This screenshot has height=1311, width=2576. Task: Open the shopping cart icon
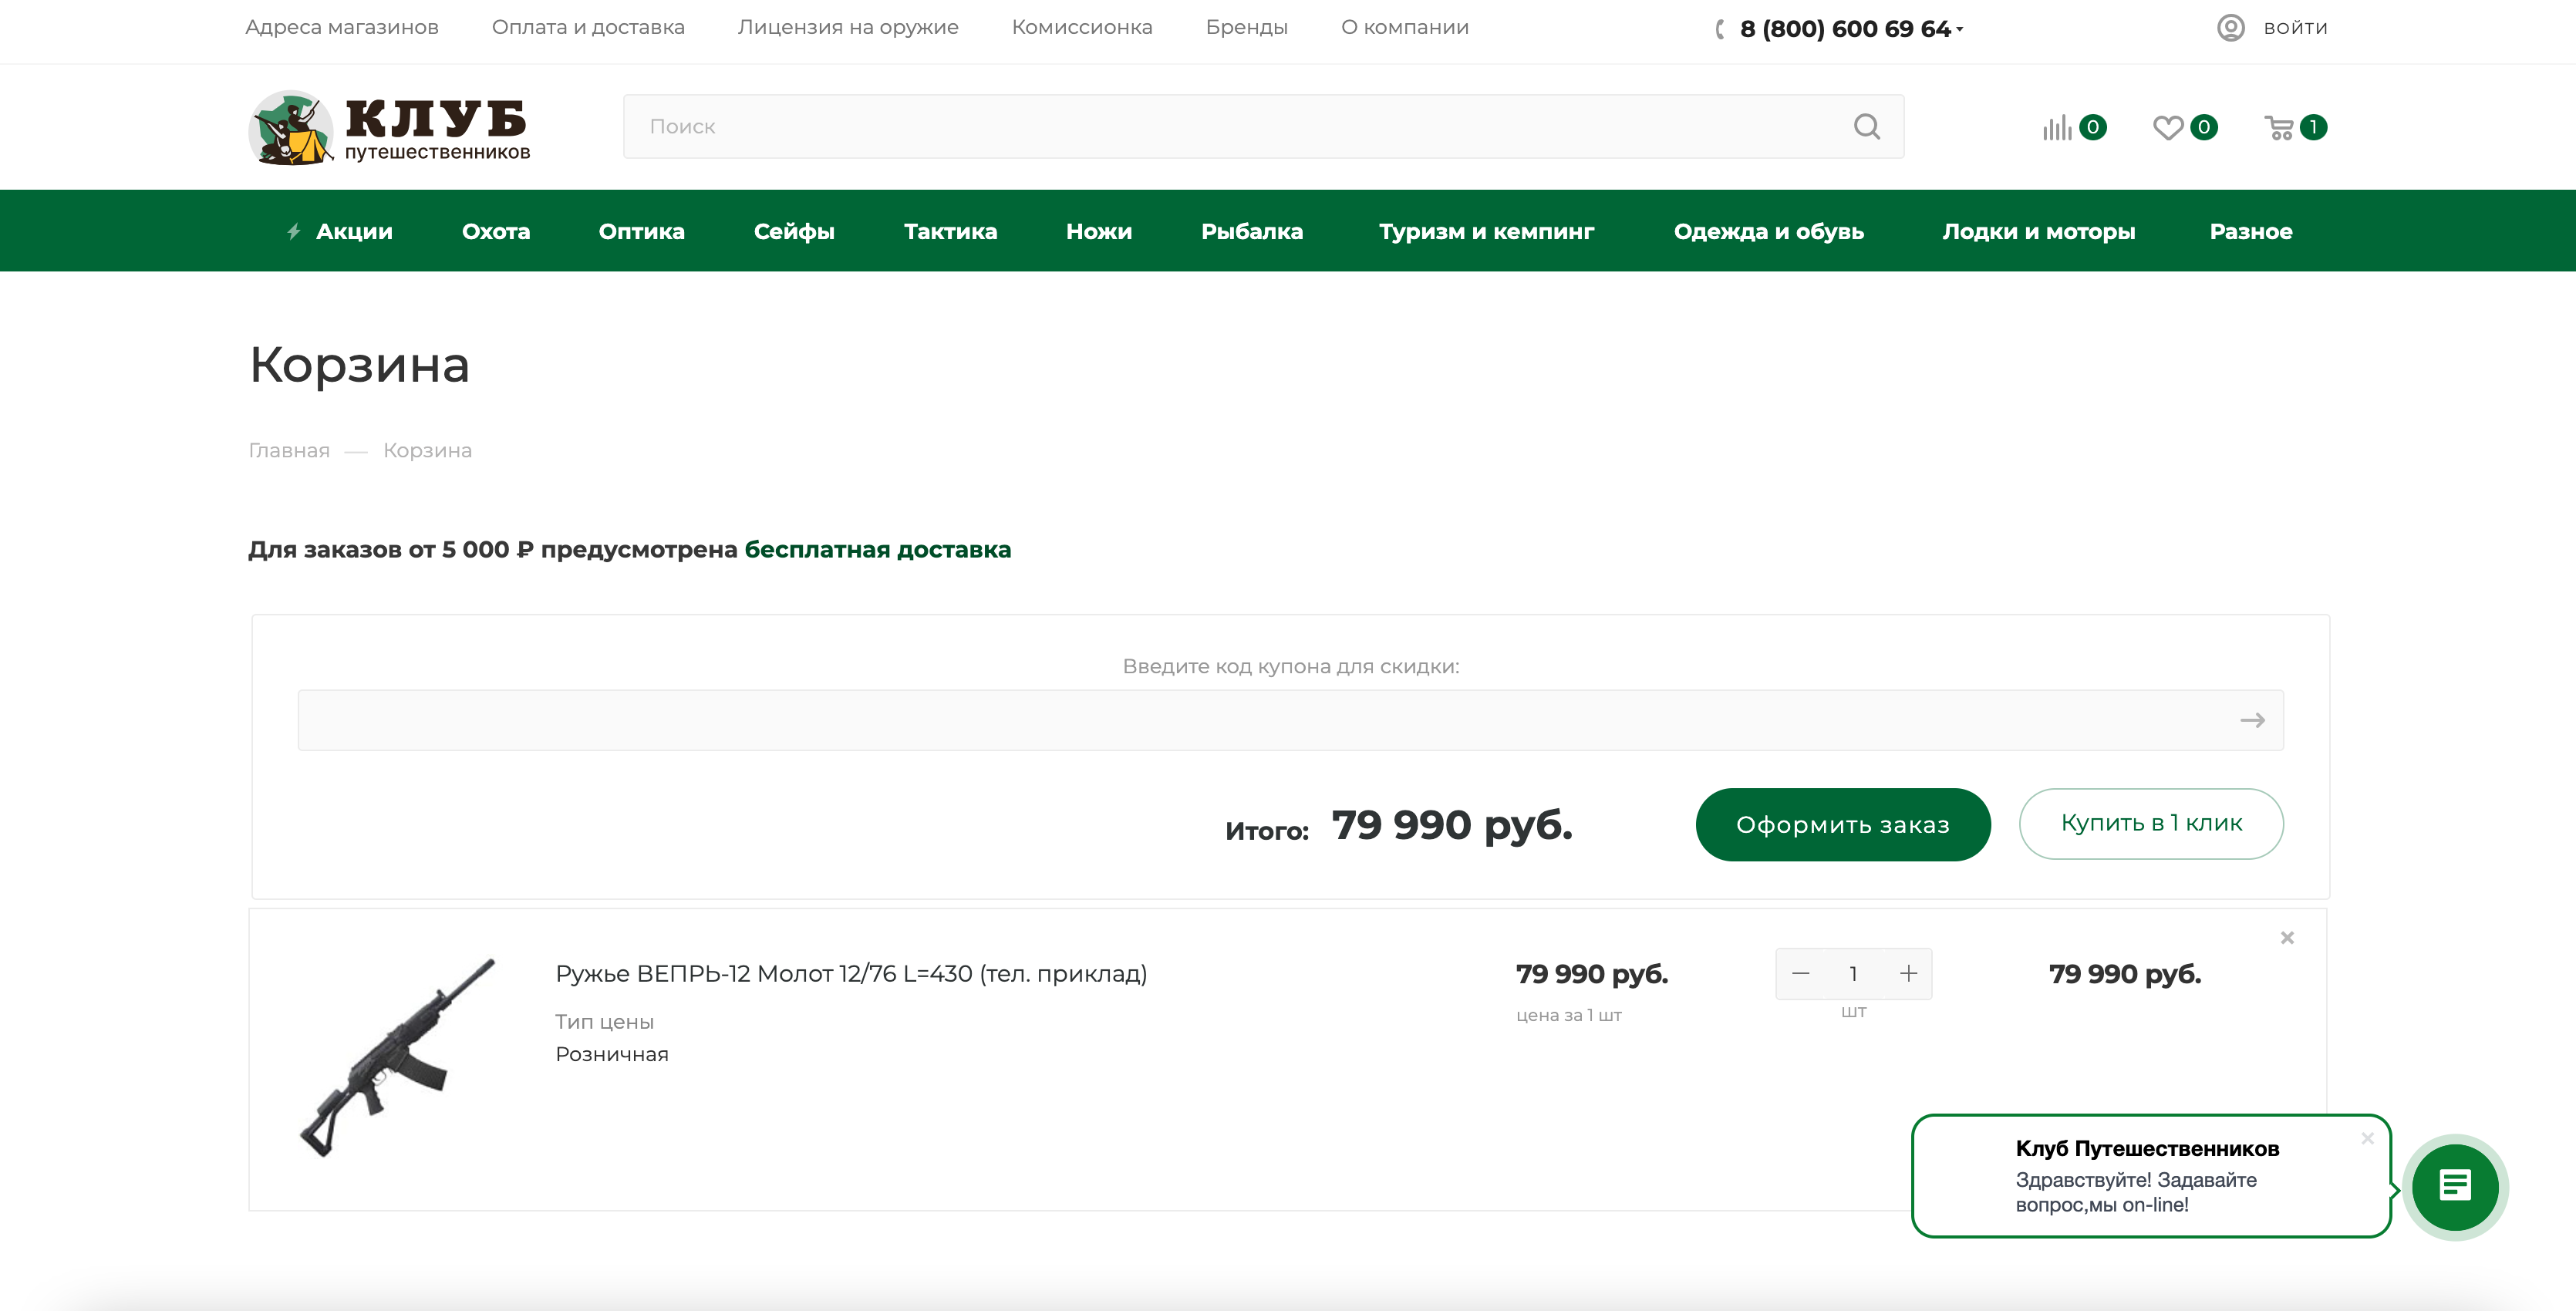click(2279, 128)
